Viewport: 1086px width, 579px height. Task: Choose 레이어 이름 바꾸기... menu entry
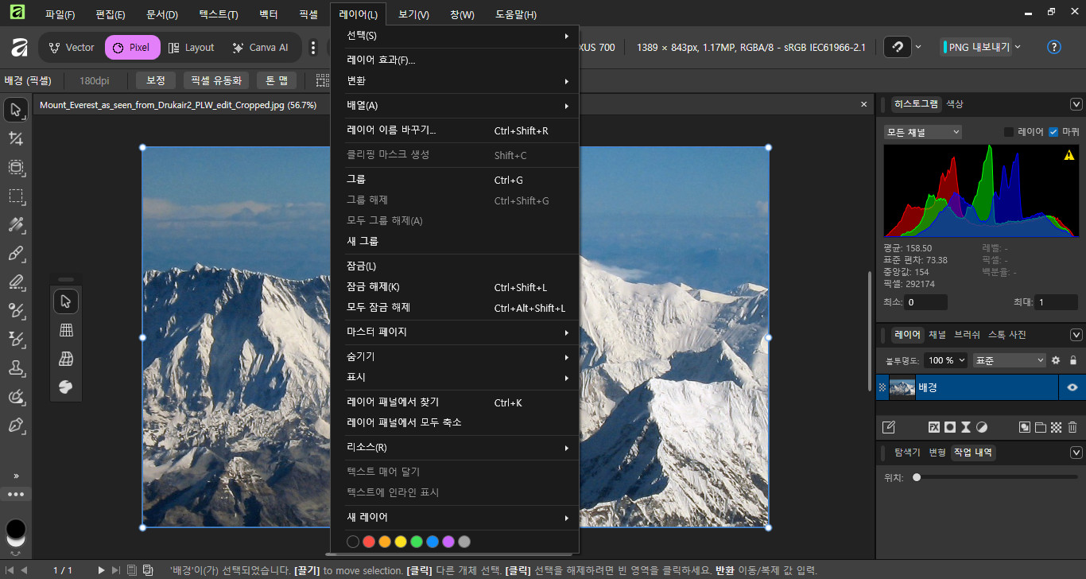tap(455, 130)
